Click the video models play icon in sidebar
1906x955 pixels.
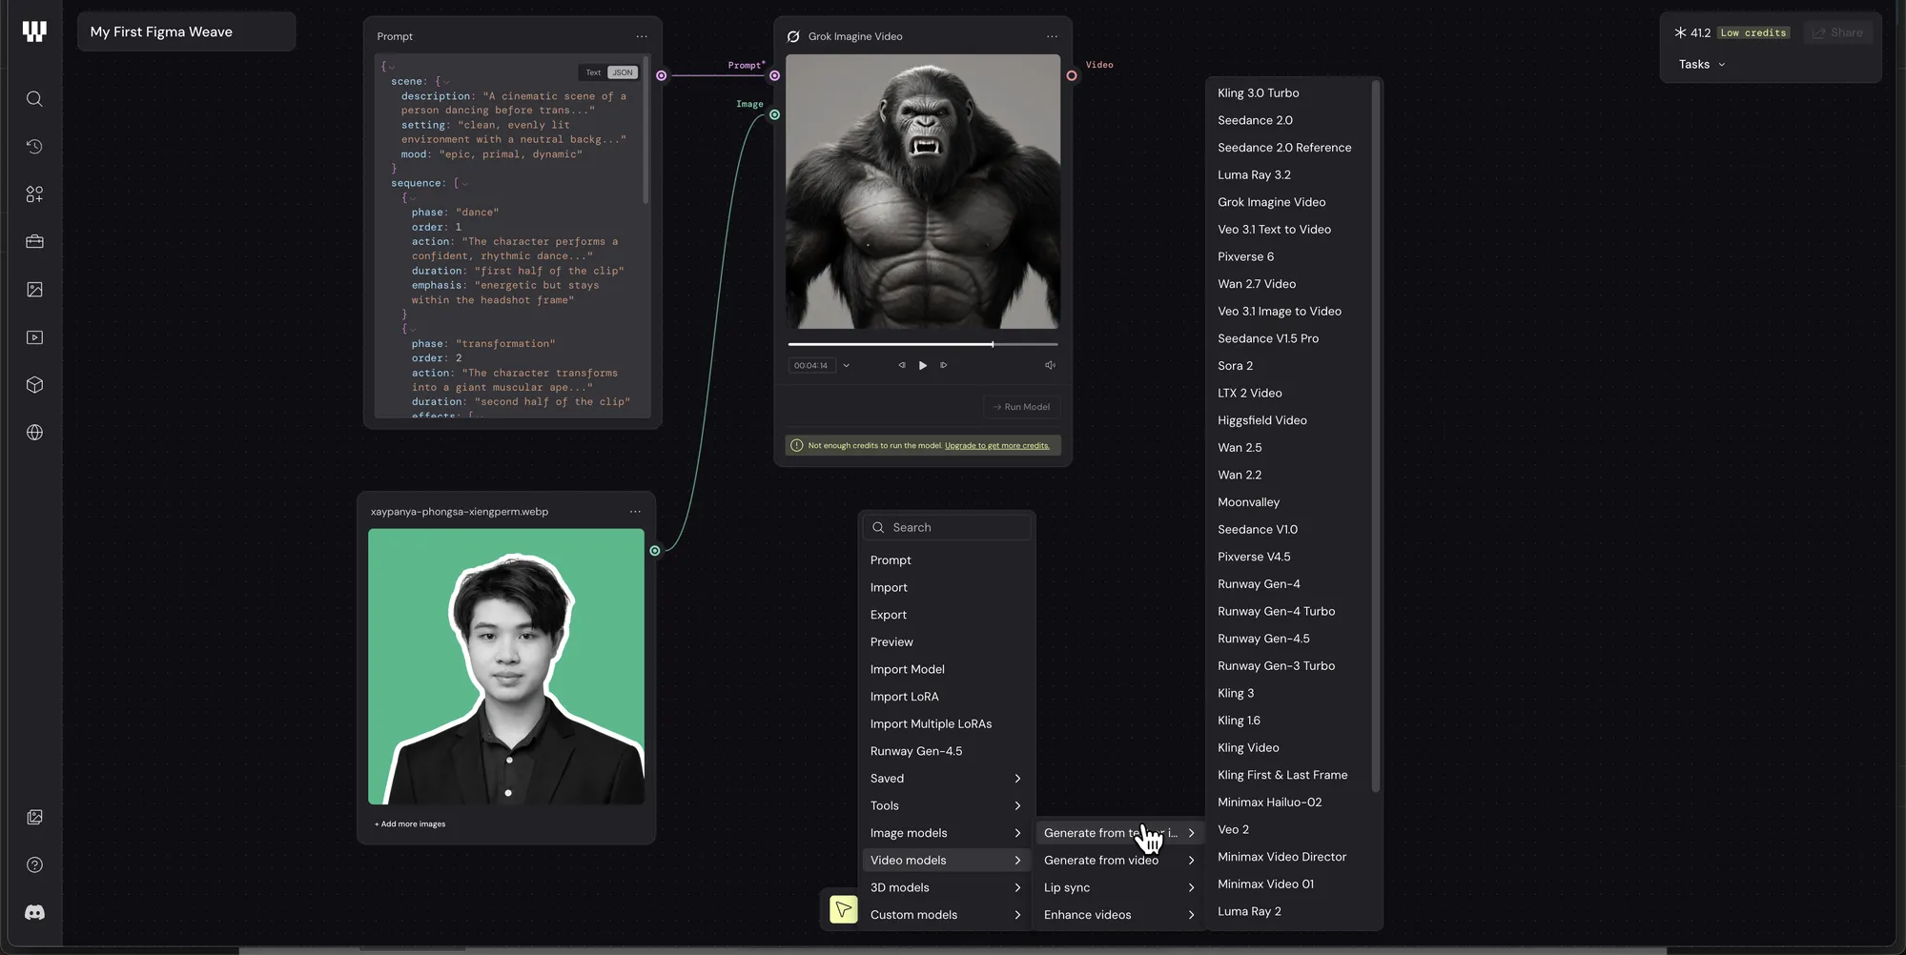click(x=34, y=337)
